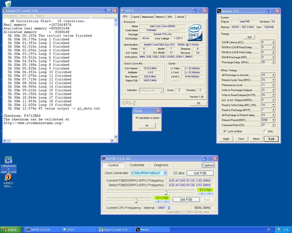Screen dimensions: 292x233
Task: Click the right arrow under 517/760
Action: (x=209, y=194)
